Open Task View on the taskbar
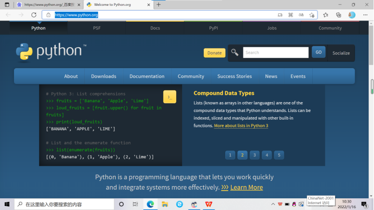374x210 pixels. coord(135,204)
